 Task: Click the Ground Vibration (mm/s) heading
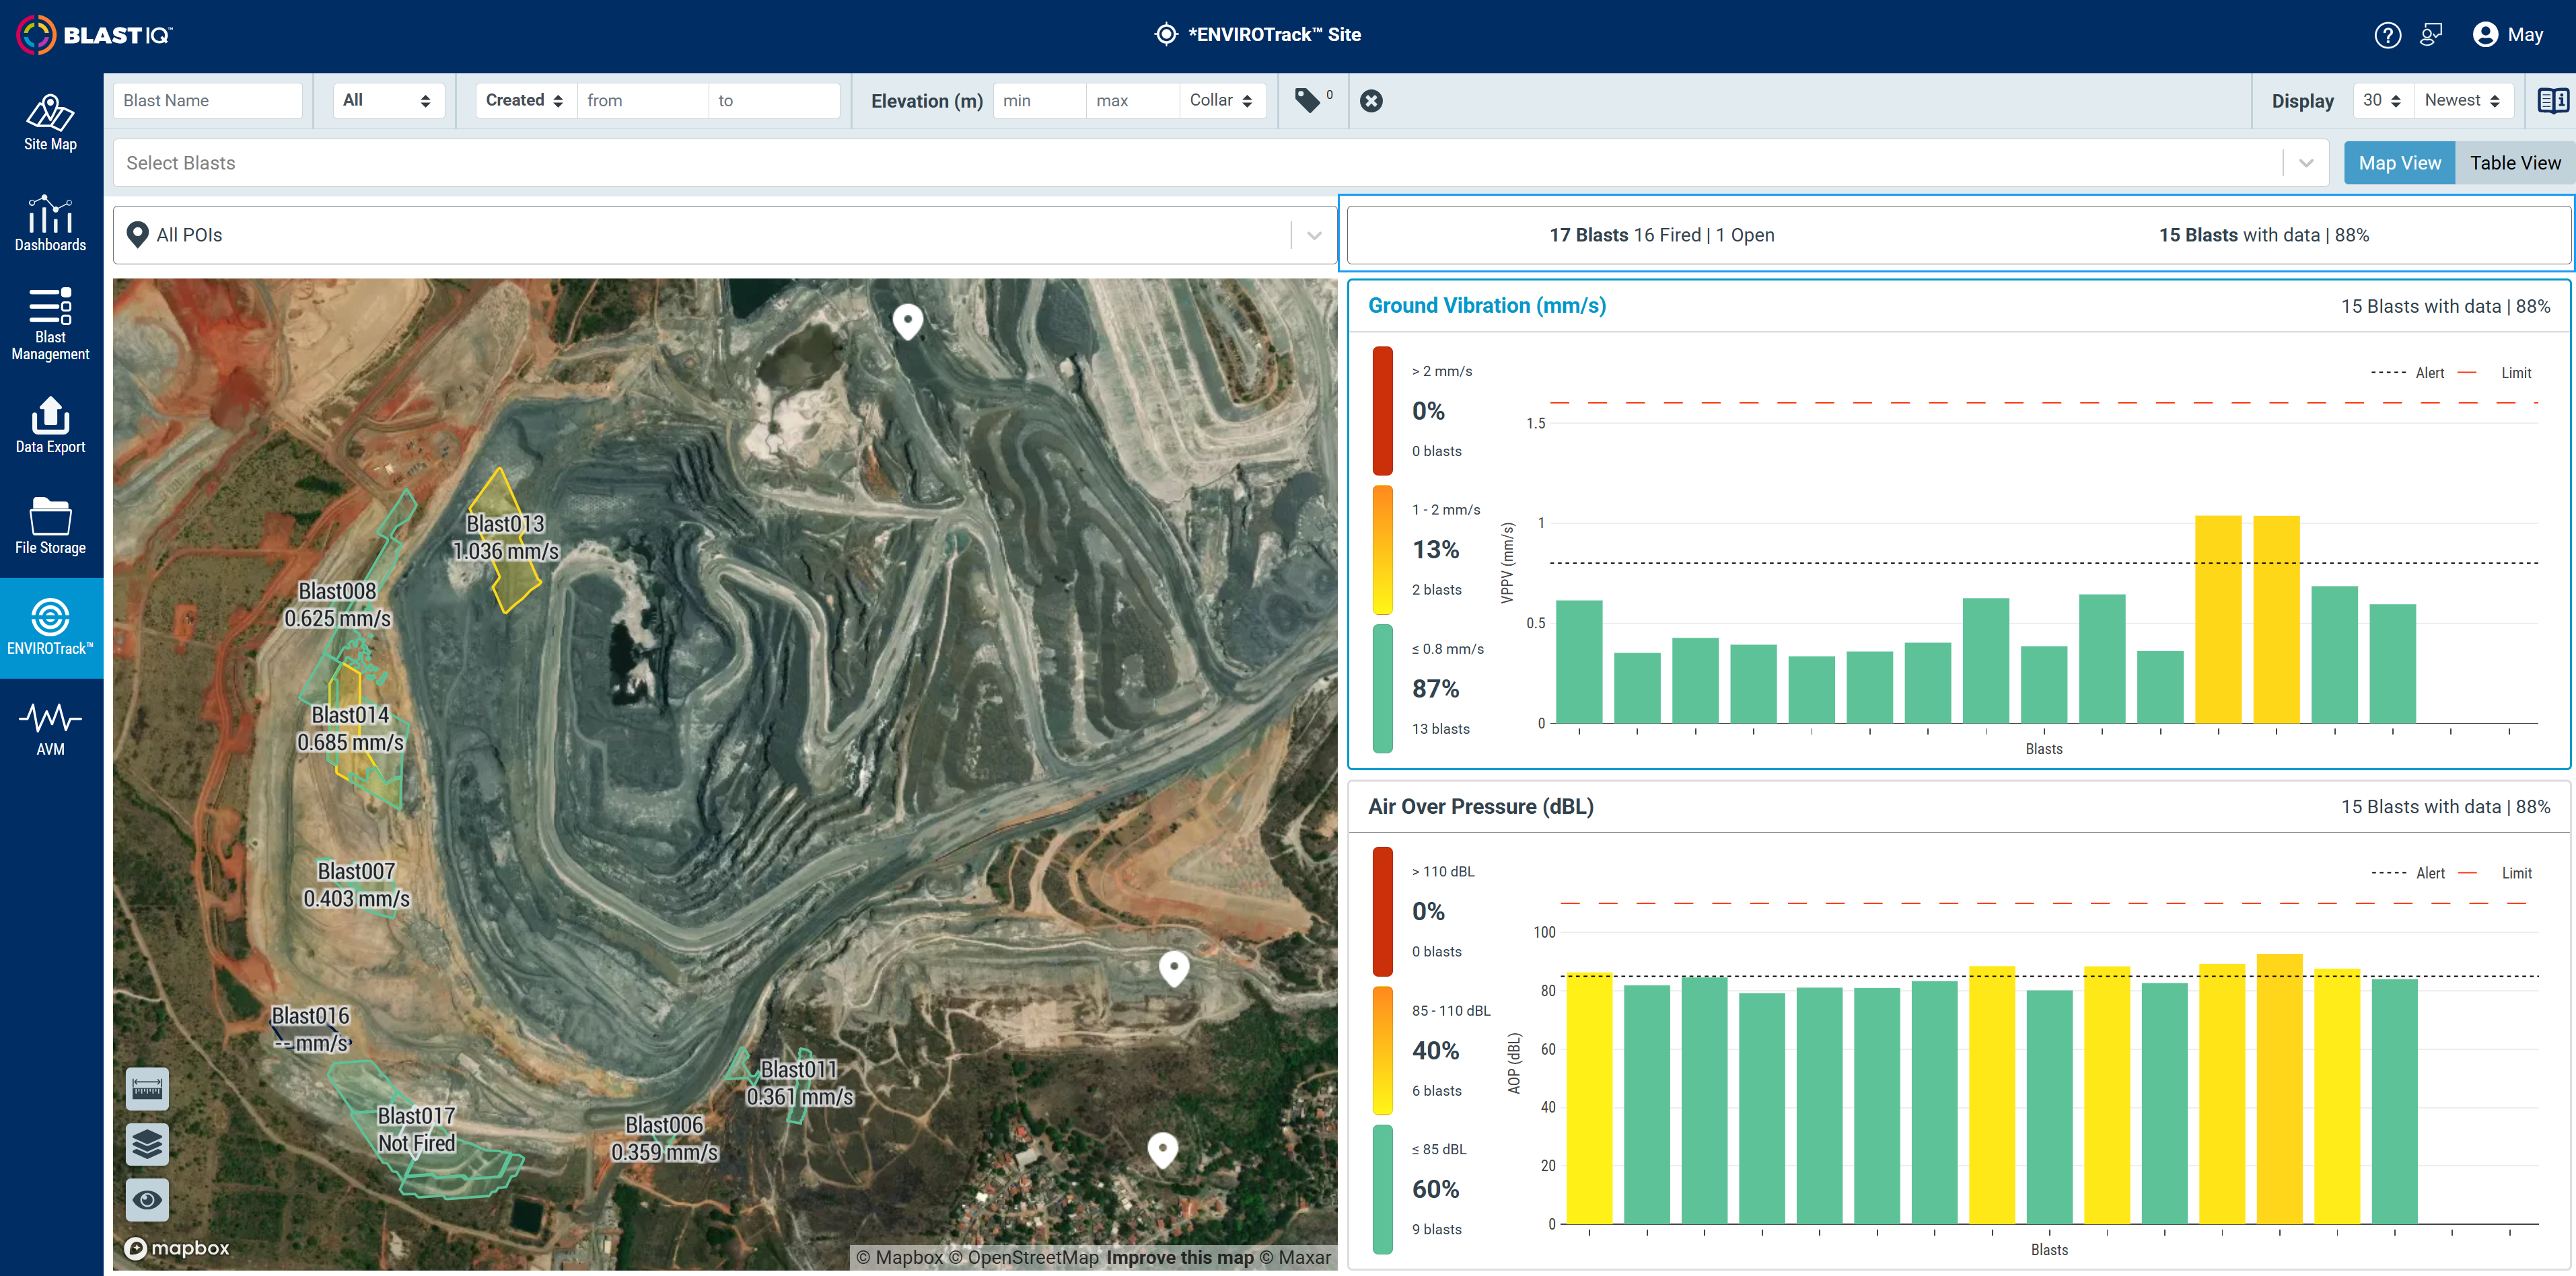click(1487, 306)
